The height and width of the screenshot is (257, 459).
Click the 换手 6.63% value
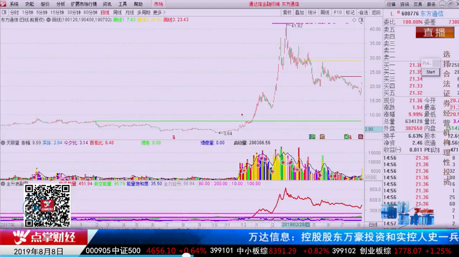click(415, 136)
